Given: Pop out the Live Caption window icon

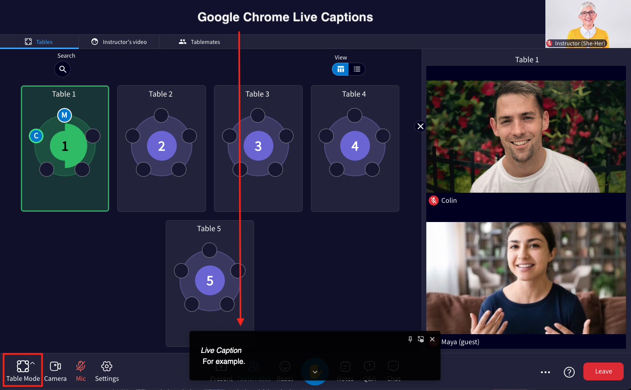Looking at the screenshot, I should click(421, 339).
